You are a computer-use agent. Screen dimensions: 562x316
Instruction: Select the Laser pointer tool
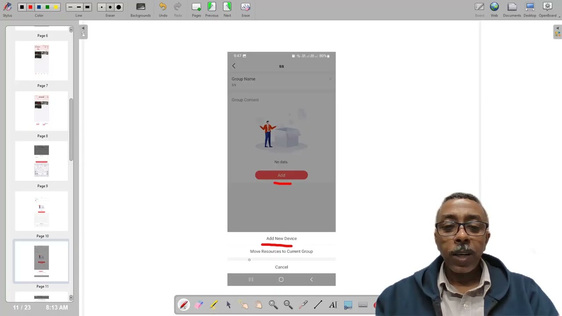(x=303, y=305)
